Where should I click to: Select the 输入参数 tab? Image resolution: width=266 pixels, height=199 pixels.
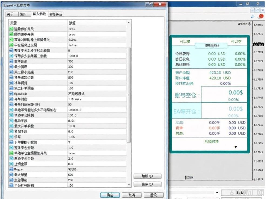click(39, 14)
